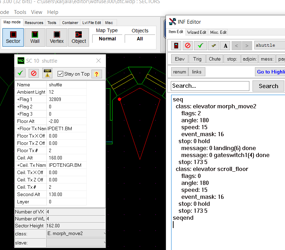285x250 pixels.
Task: Click the bold A font button
Action: pos(225,45)
